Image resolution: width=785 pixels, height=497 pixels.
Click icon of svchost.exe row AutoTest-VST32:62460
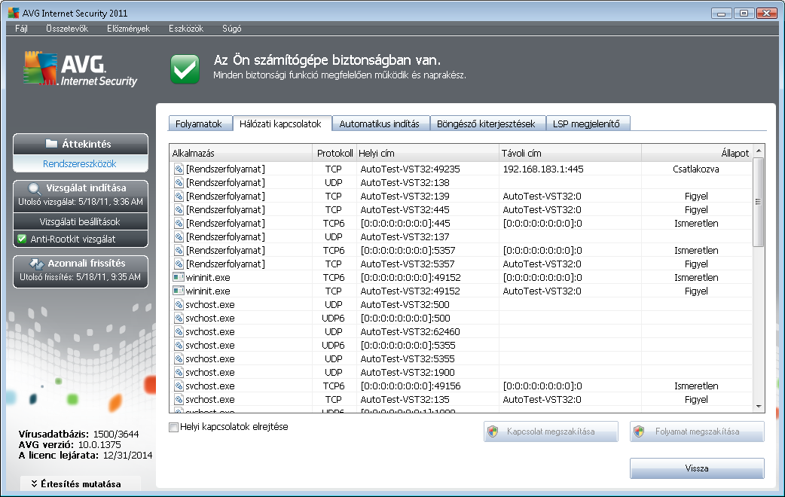pyautogui.click(x=179, y=331)
